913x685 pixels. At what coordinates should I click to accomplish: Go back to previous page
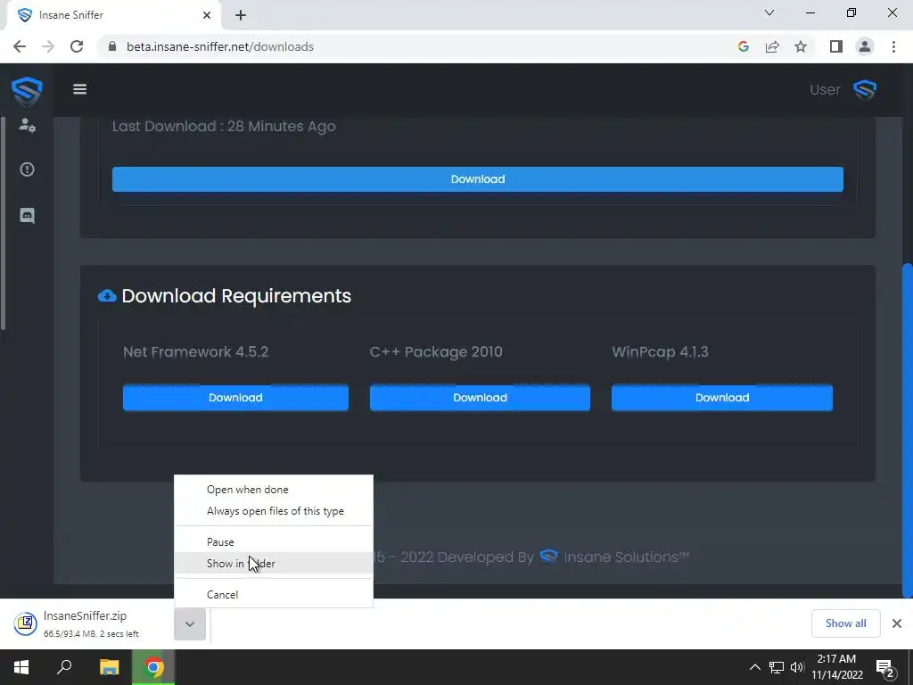click(20, 46)
